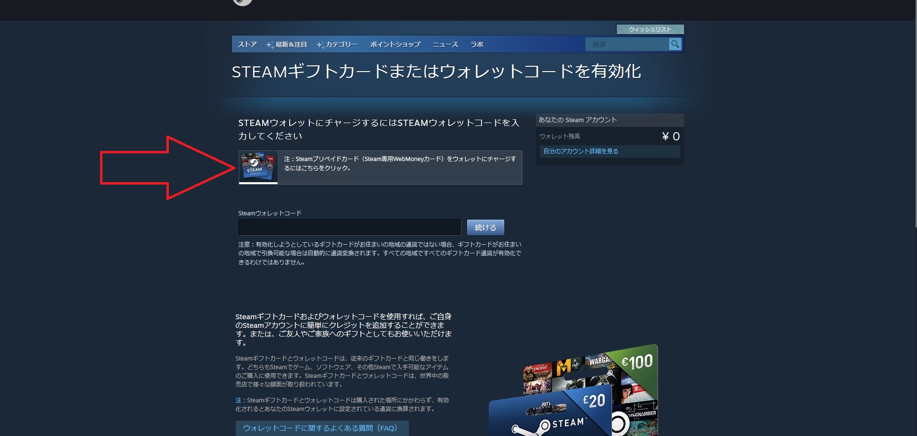Open the ストア menu

click(247, 44)
